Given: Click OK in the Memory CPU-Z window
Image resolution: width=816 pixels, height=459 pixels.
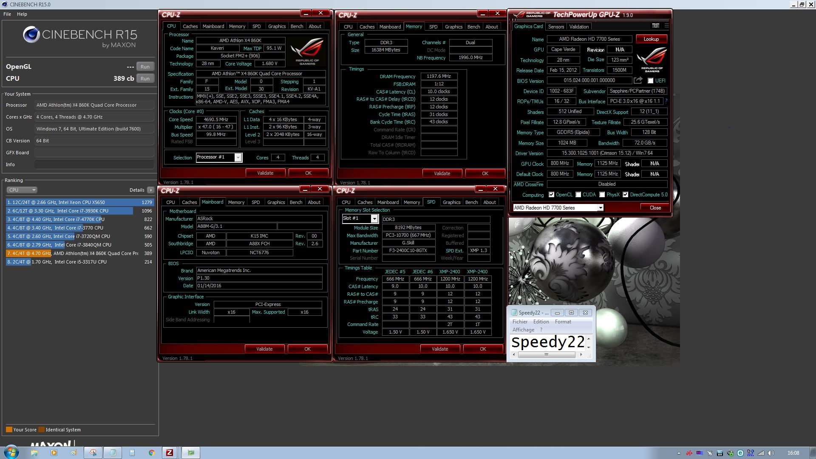Looking at the screenshot, I should click(485, 173).
